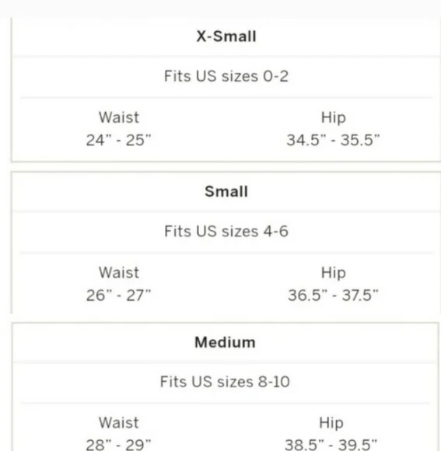
Task: Click waist measurement 28" - 29"
Action: 118,444
